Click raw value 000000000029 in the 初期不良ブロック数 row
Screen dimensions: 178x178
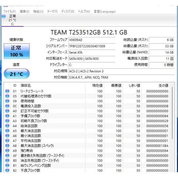pyautogui.click(x=157, y=121)
